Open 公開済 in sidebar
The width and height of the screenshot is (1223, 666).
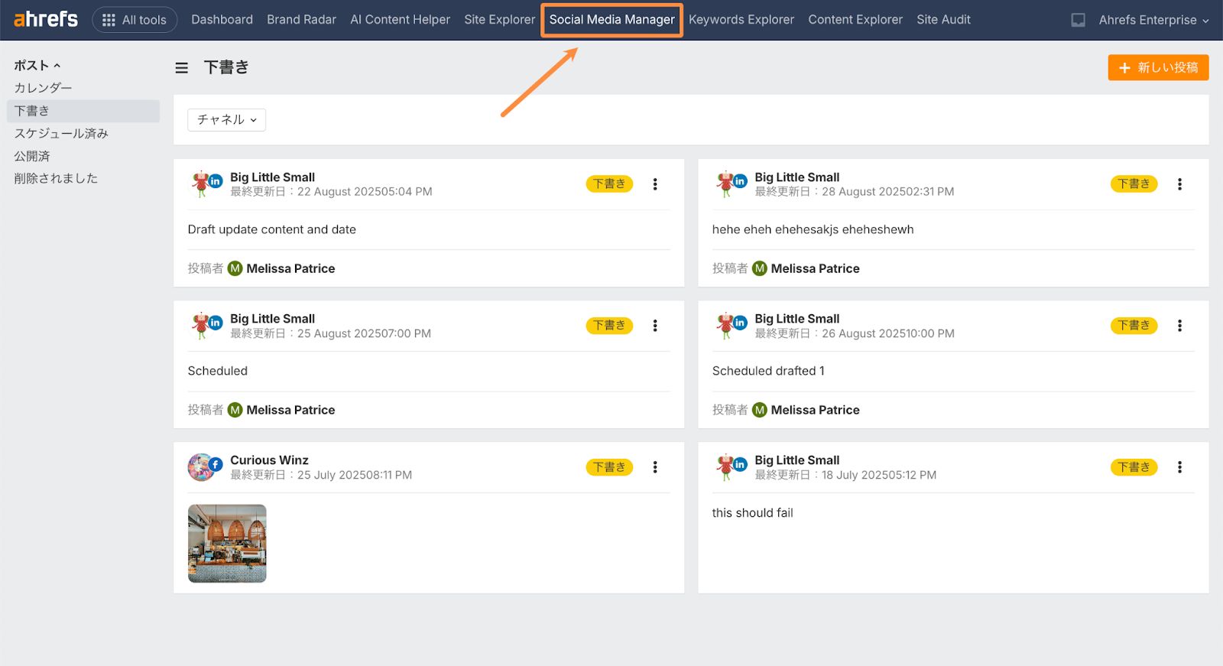(x=32, y=156)
